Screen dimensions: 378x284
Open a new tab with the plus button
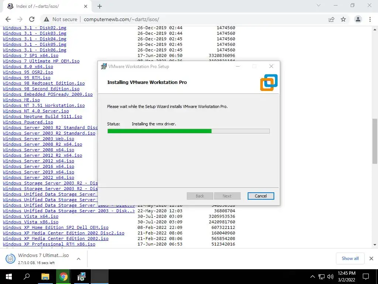(x=100, y=6)
